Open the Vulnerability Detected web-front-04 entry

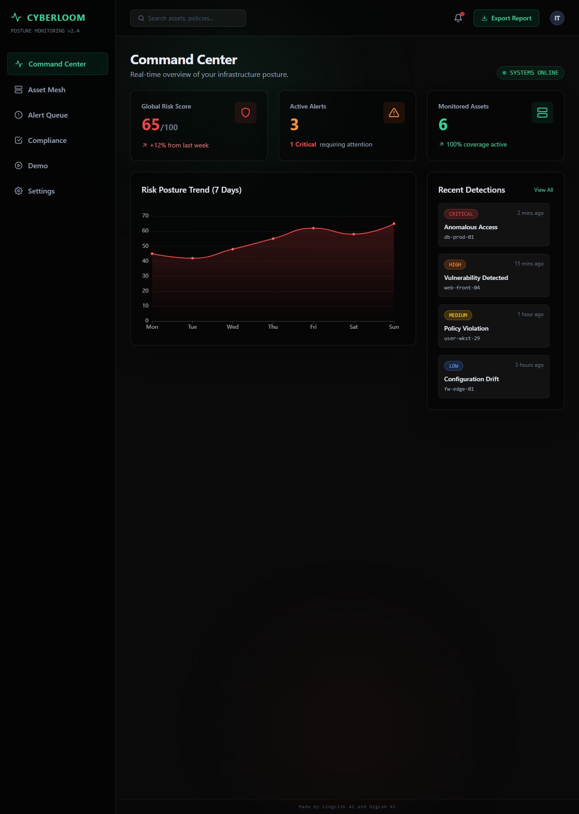coord(494,275)
